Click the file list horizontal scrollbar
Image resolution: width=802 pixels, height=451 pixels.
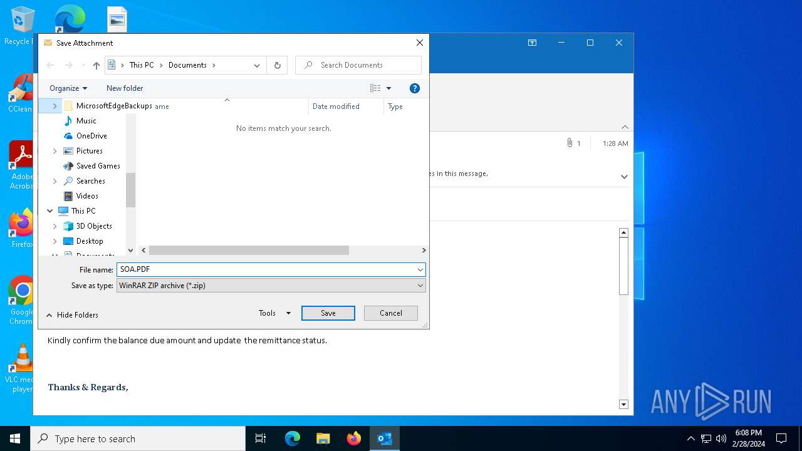(x=249, y=250)
